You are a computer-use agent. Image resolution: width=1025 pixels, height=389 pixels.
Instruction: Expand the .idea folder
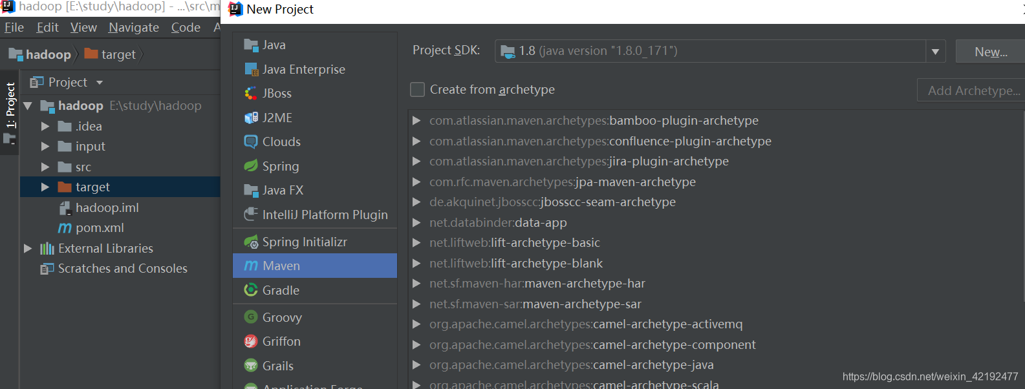click(45, 127)
